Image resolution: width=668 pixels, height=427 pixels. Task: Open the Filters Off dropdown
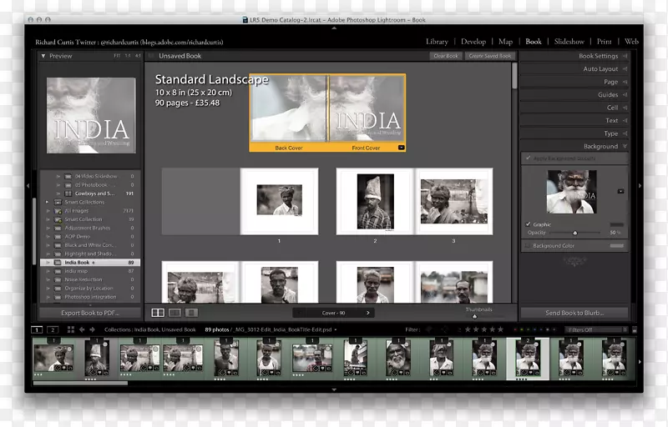click(595, 330)
